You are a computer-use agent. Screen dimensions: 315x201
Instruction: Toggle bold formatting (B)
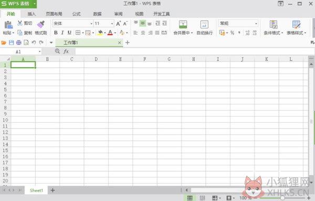[x=56, y=33]
